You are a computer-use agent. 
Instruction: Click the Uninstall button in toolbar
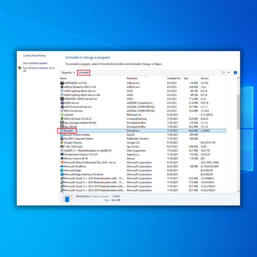pos(84,72)
